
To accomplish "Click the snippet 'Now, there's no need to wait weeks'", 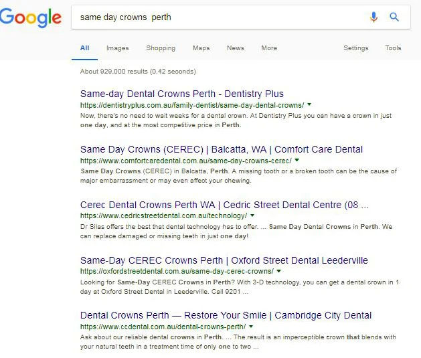I will (236, 120).
